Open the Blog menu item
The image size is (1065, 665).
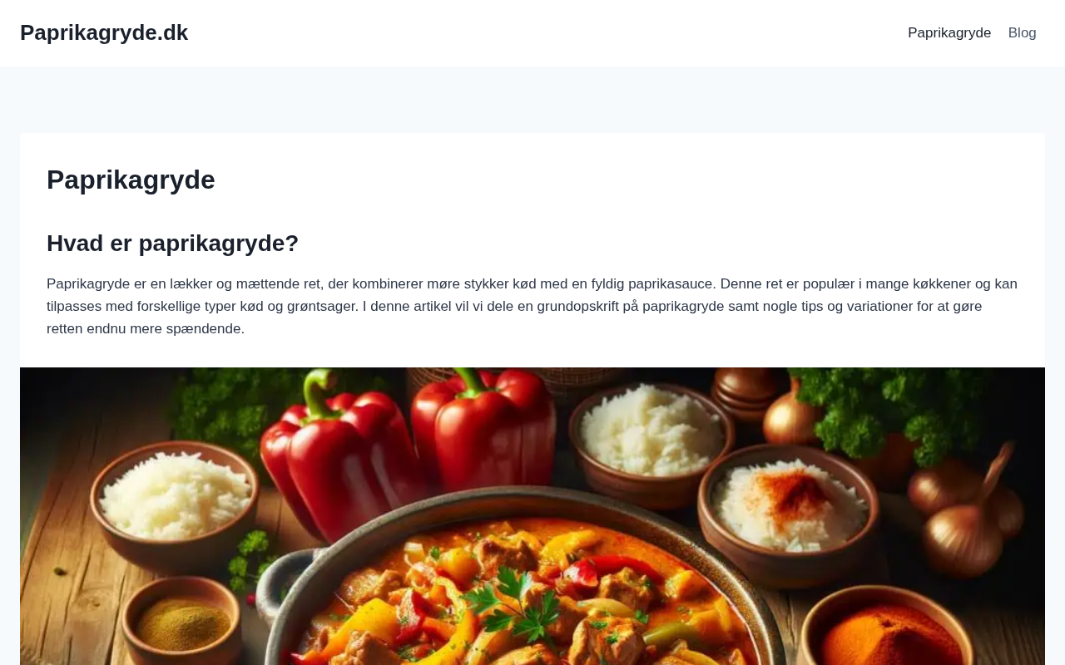(1022, 33)
